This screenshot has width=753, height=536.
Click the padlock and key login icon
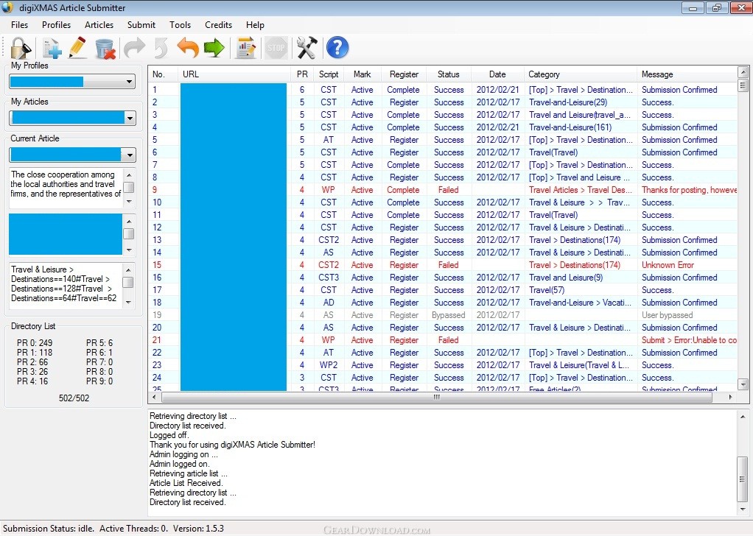click(21, 48)
